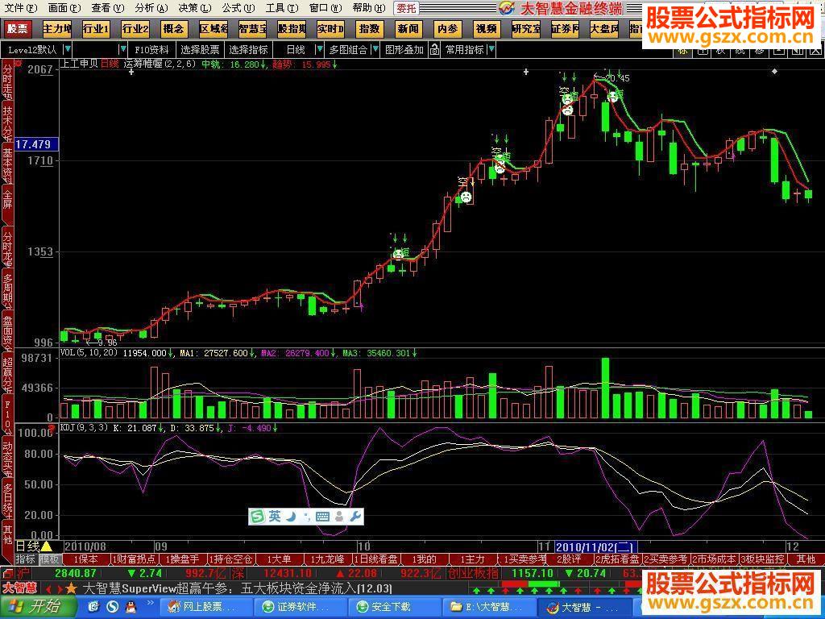
Task: Open F10资料 stock info
Action: click(x=151, y=49)
